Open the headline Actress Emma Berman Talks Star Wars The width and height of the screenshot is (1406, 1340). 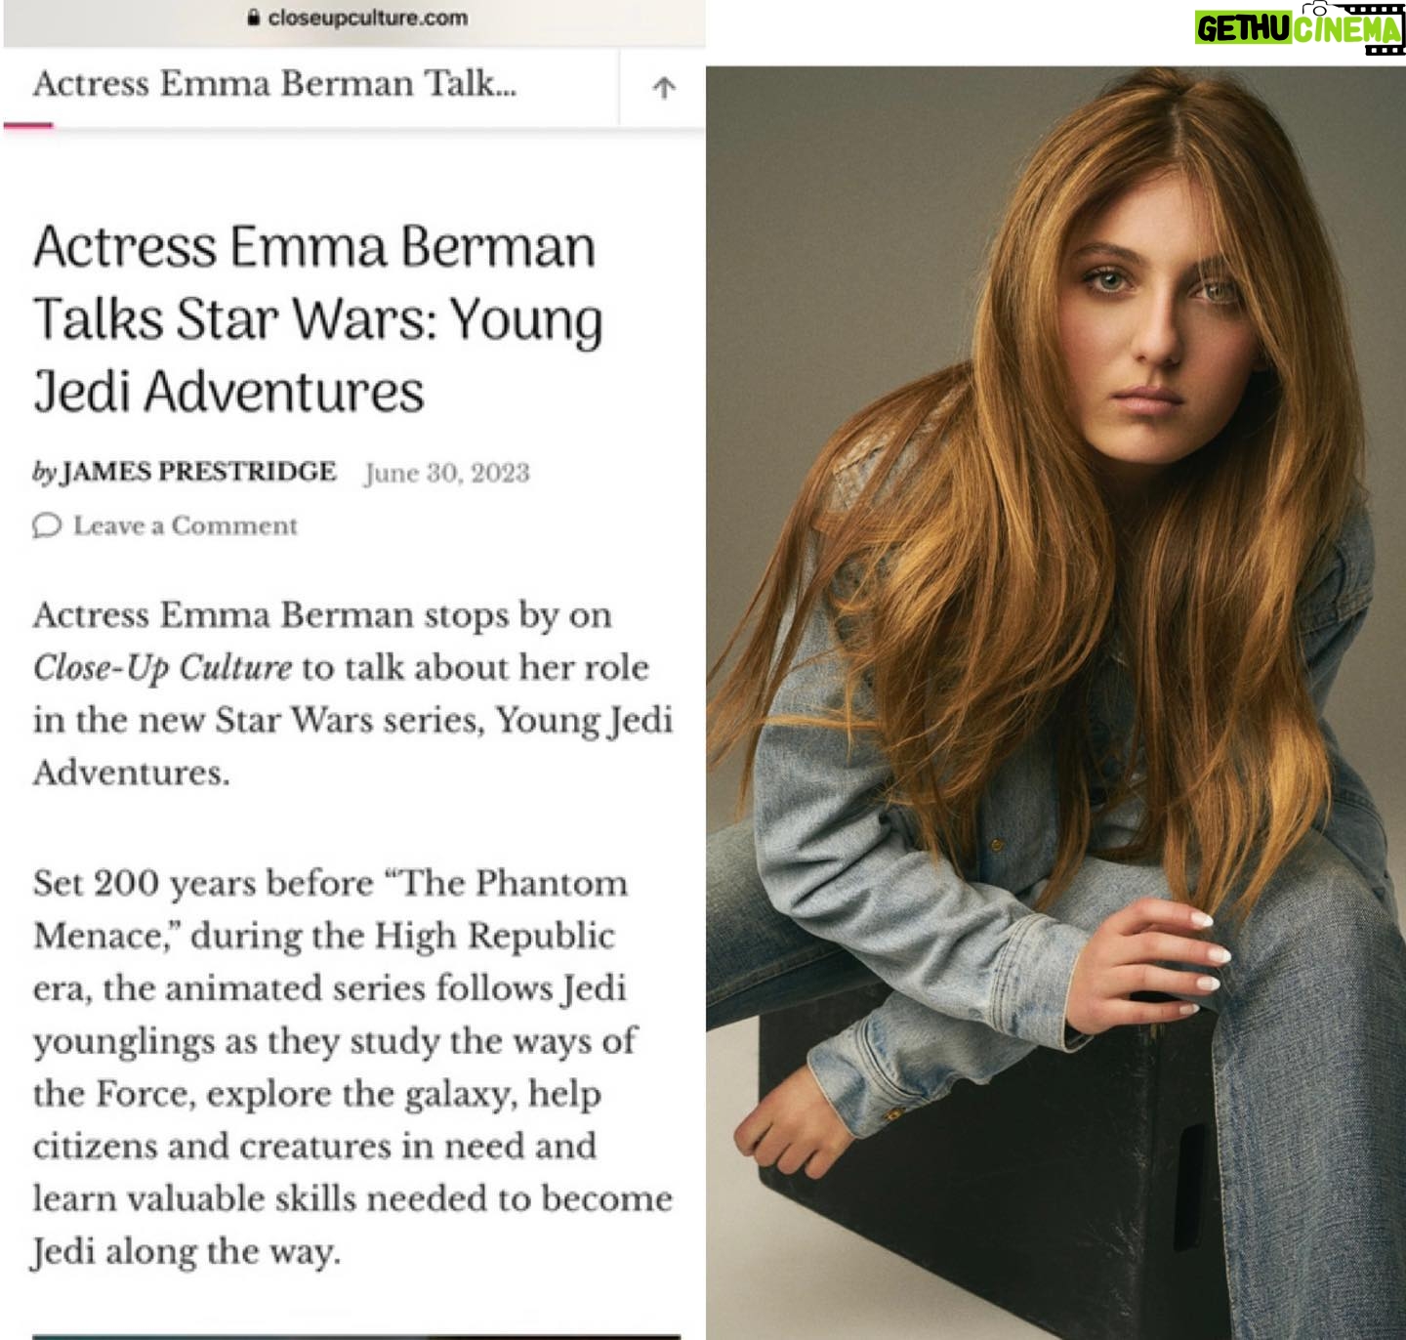(x=317, y=318)
